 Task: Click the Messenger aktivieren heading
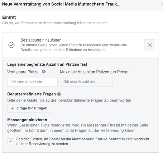click(27, 120)
